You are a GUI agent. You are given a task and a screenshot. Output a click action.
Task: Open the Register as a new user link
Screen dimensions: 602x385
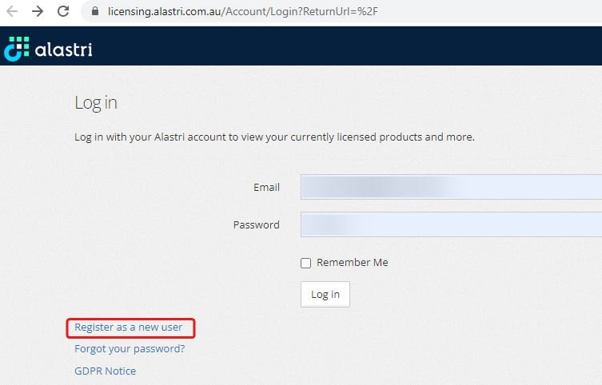pyautogui.click(x=129, y=327)
